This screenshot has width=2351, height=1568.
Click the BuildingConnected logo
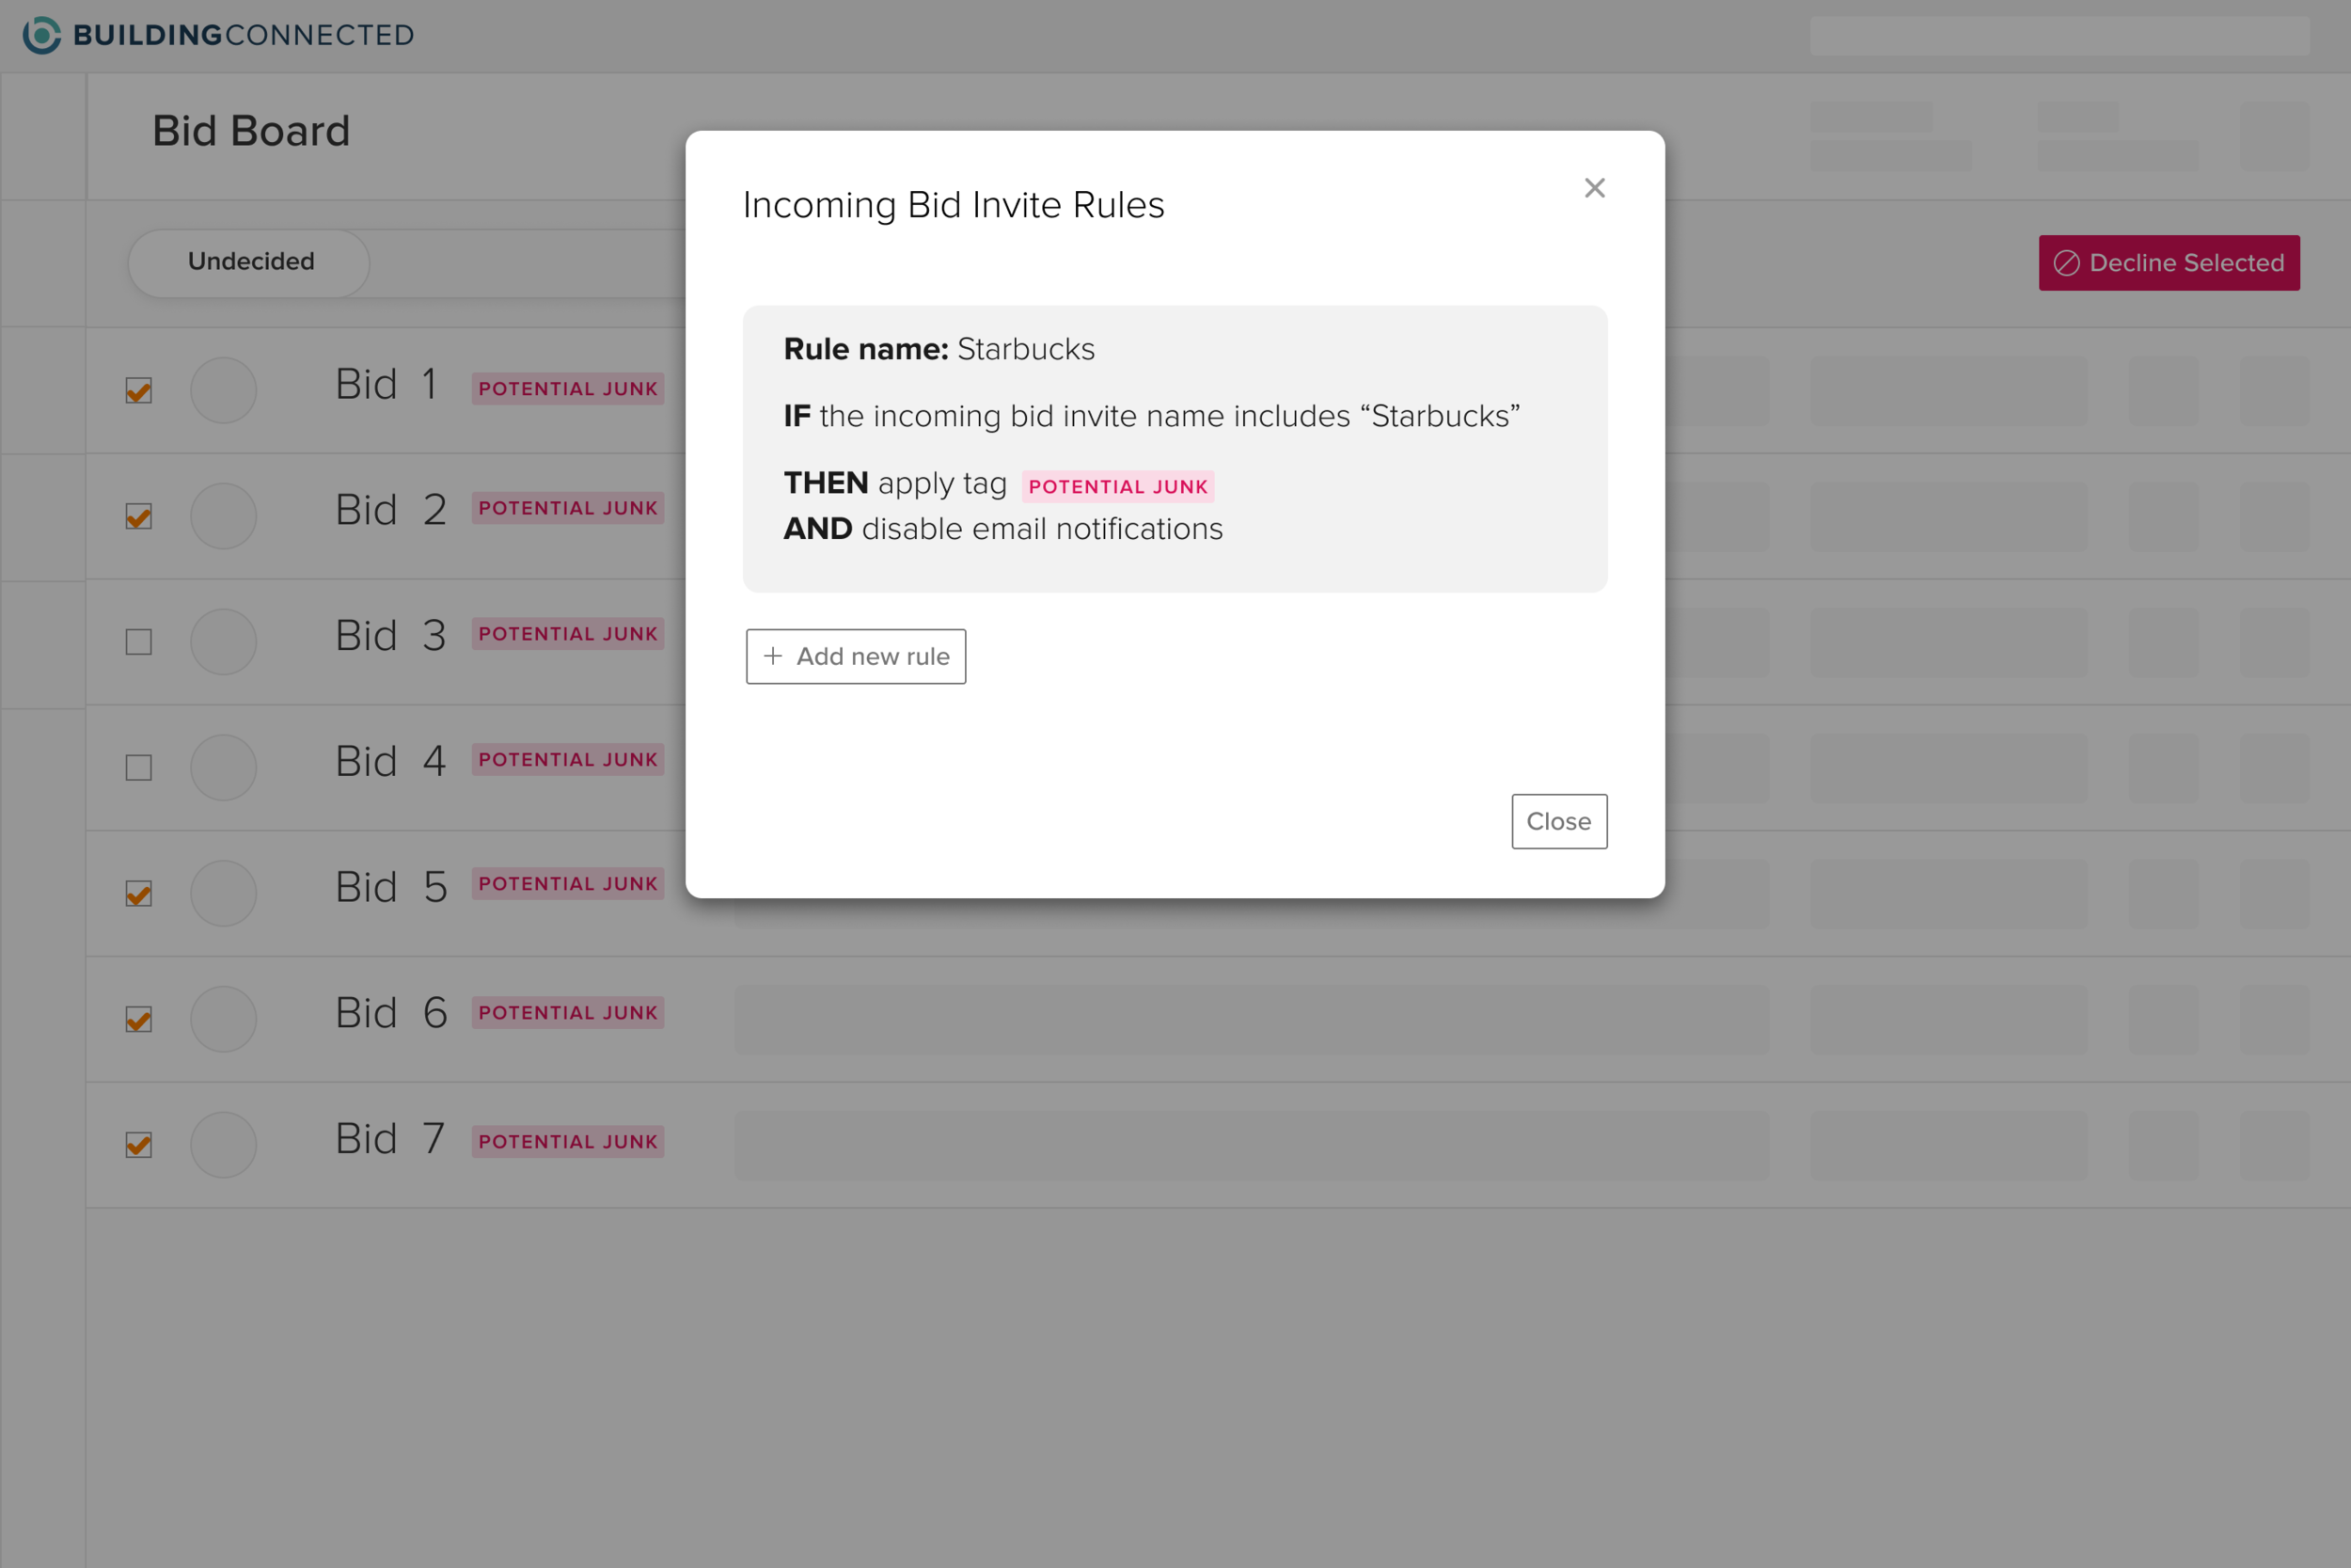click(x=216, y=34)
